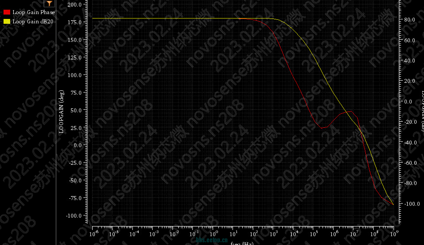Click the 0.0 tick on right axis
This screenshot has width=424, height=245.
click(408, 102)
